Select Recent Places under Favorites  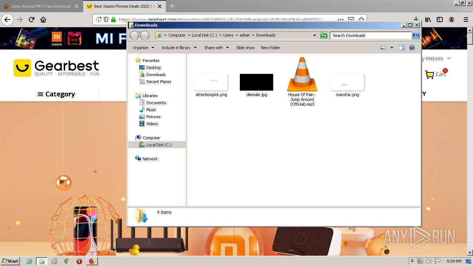[x=159, y=82]
